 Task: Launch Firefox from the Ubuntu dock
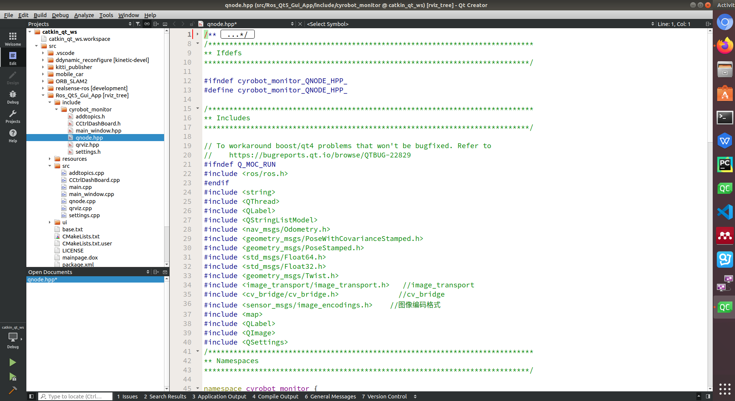pyautogui.click(x=724, y=46)
